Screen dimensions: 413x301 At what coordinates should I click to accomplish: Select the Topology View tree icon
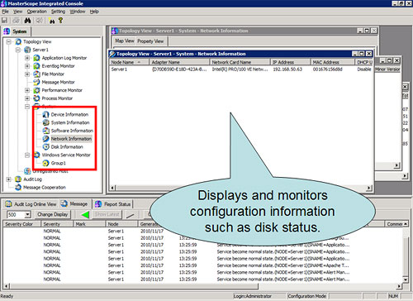click(18, 41)
